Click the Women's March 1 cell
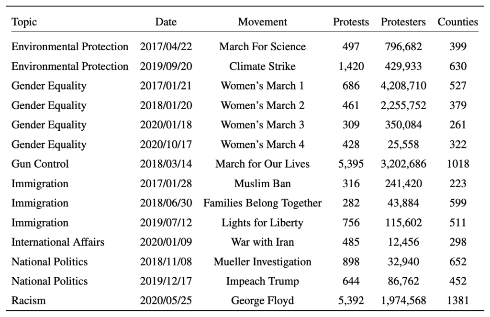 [262, 86]
